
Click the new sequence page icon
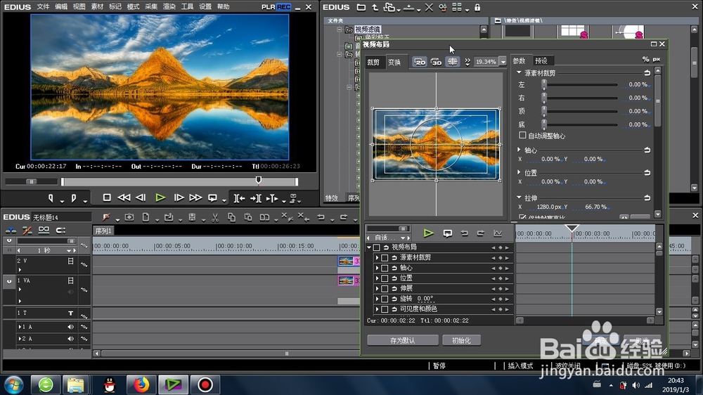click(x=146, y=217)
